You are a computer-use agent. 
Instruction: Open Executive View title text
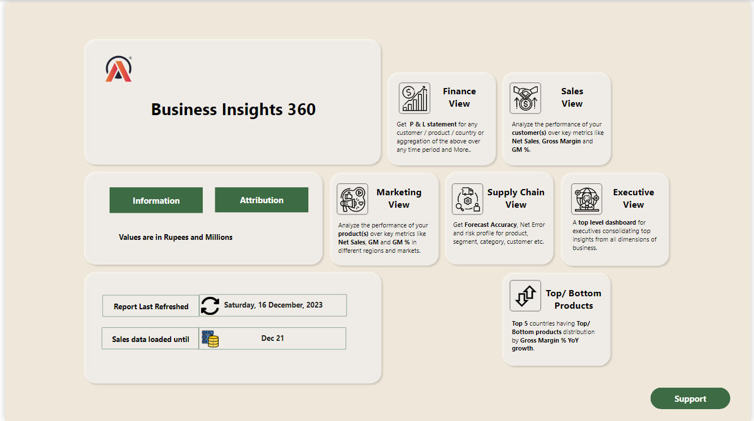click(x=633, y=198)
